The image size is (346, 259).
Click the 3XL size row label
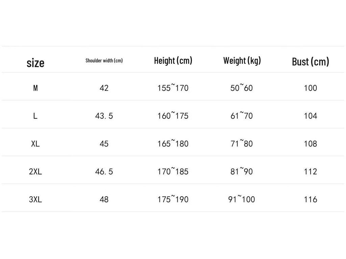click(35, 200)
